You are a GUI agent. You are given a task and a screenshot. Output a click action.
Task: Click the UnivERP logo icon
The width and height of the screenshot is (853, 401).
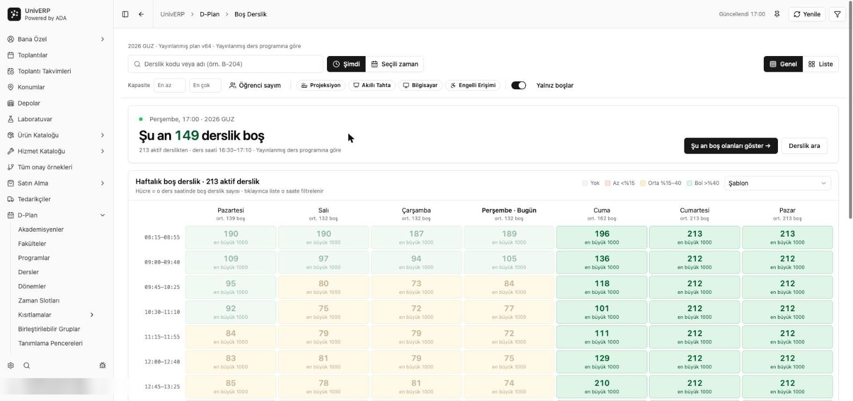[x=14, y=14]
